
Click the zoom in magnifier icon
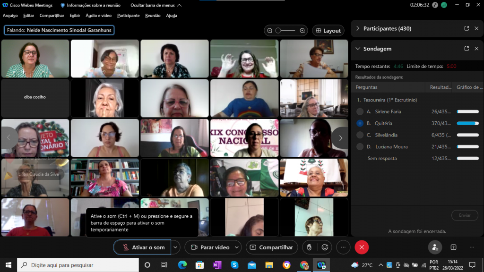point(302,31)
